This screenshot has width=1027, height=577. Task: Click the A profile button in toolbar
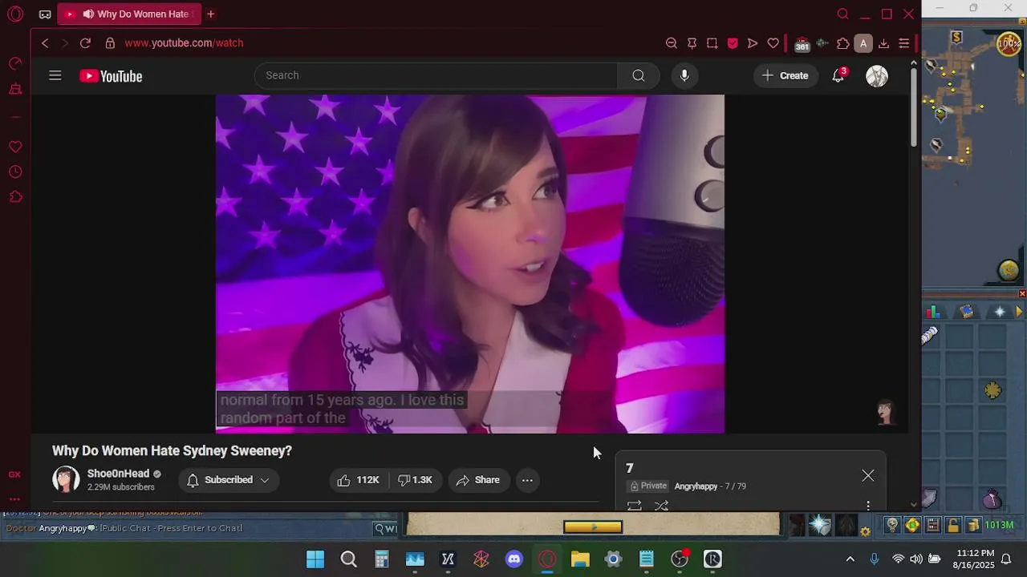point(863,43)
